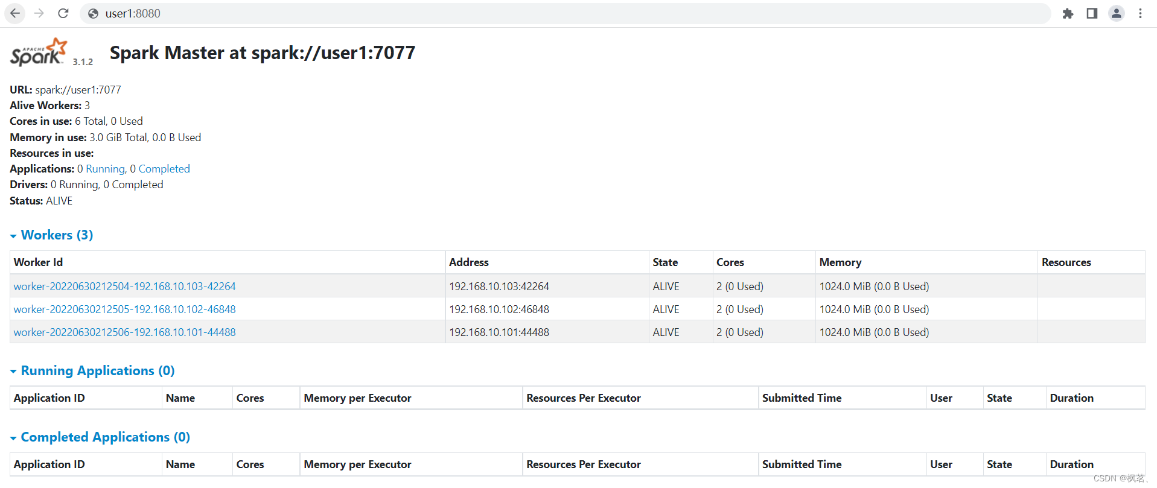Click the URL: spark://user1:7077 line

coord(65,89)
